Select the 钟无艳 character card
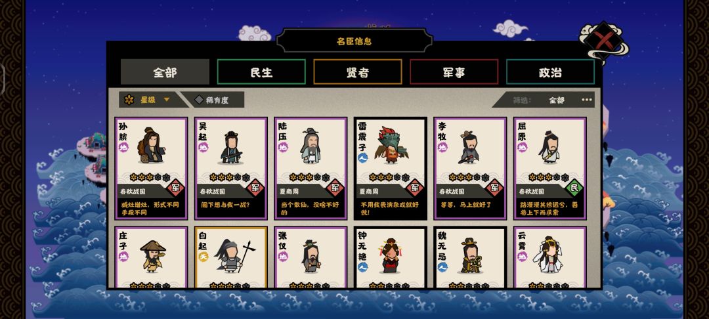The height and width of the screenshot is (319, 709). 391,257
